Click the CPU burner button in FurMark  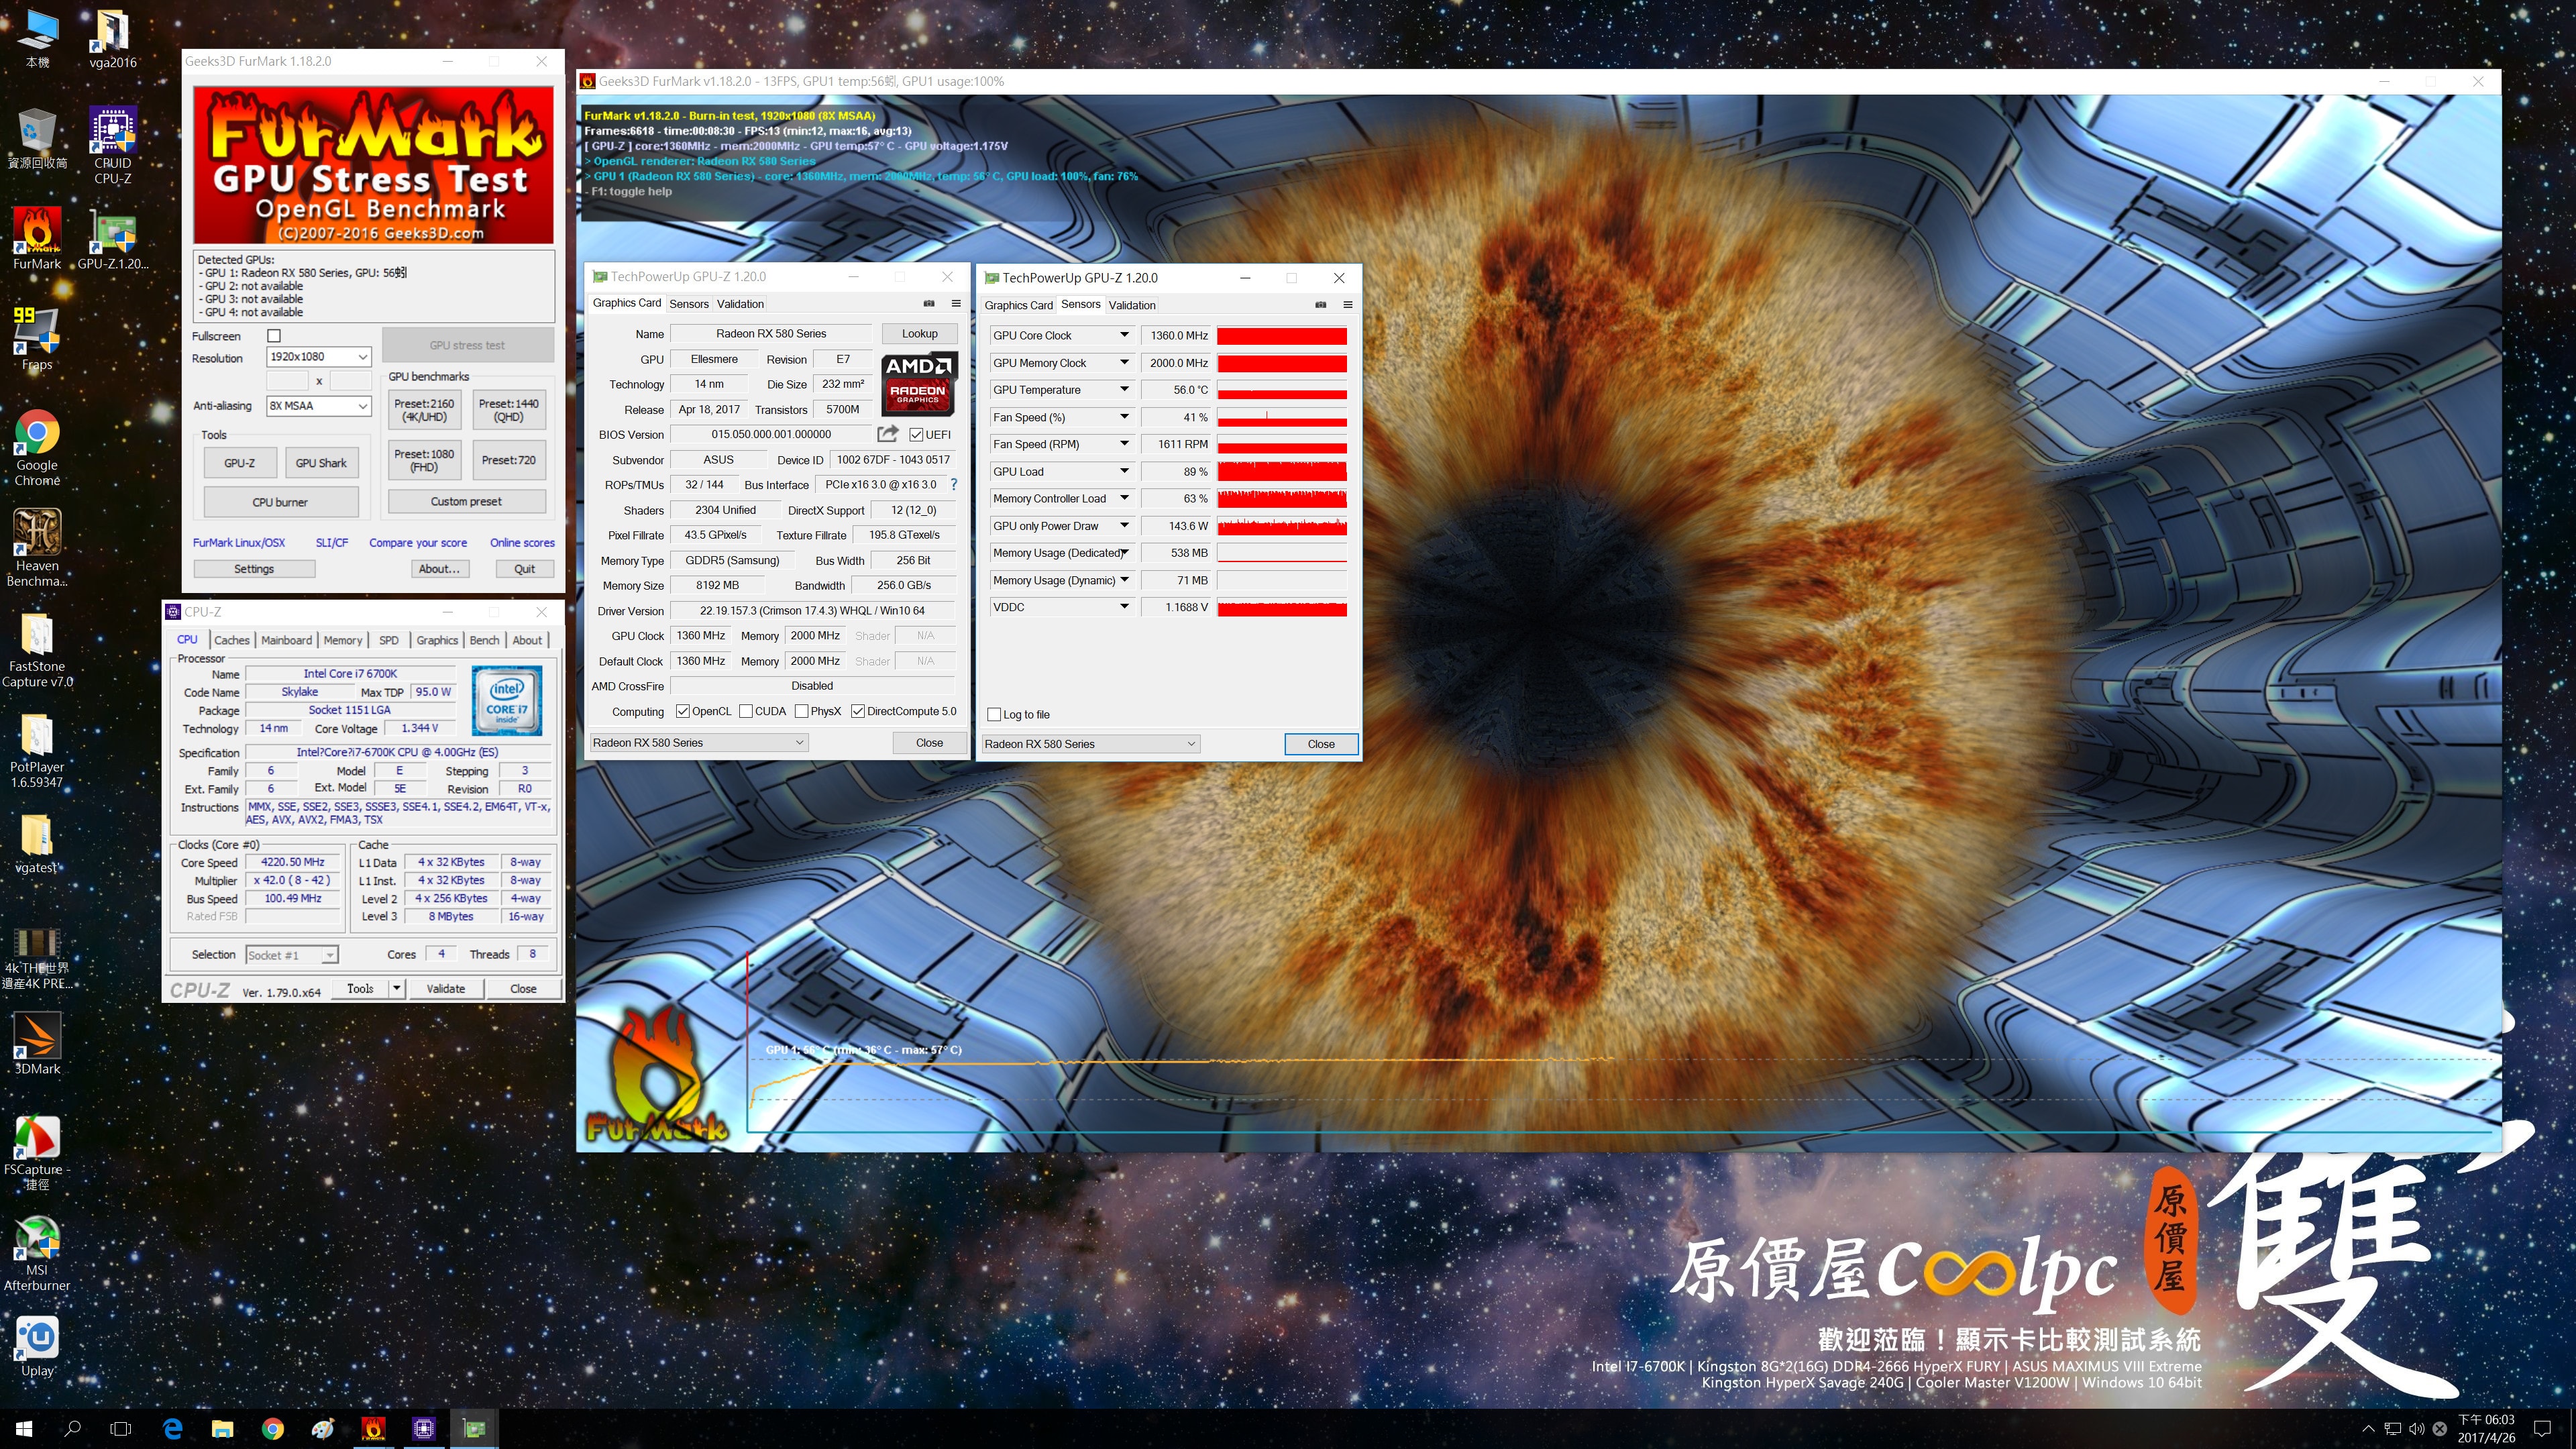280,502
